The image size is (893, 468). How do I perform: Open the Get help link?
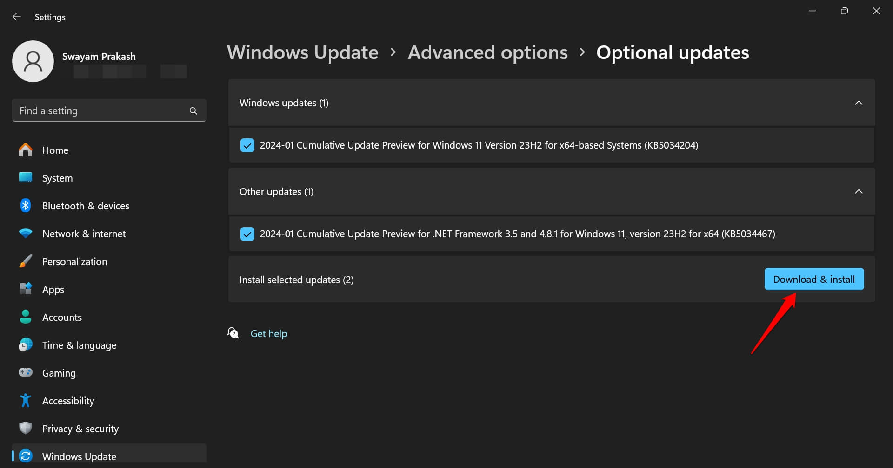(x=269, y=334)
